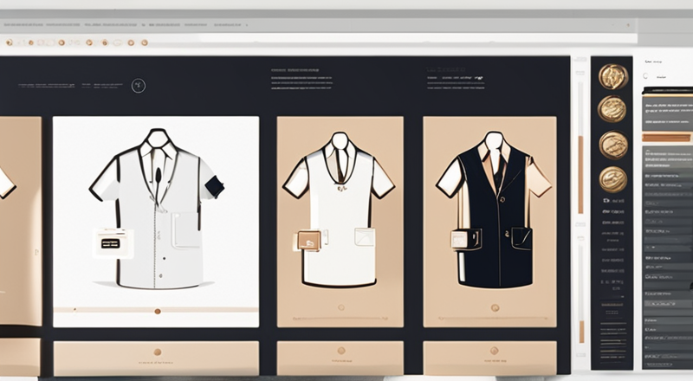Select the second gold button in sidebar
Viewport: 693px width, 381px height.
pyautogui.click(x=612, y=109)
